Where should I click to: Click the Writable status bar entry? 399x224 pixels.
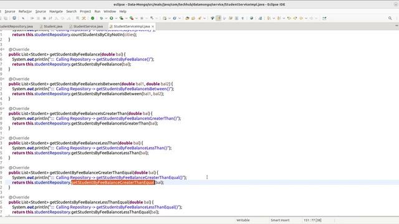[243, 220]
